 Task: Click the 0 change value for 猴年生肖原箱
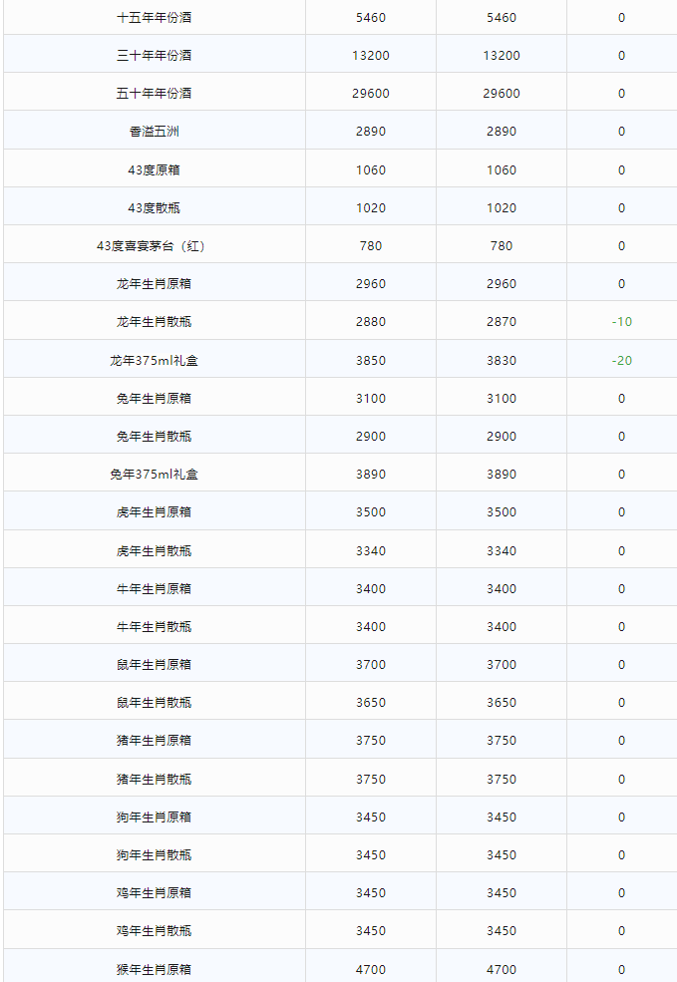point(622,969)
